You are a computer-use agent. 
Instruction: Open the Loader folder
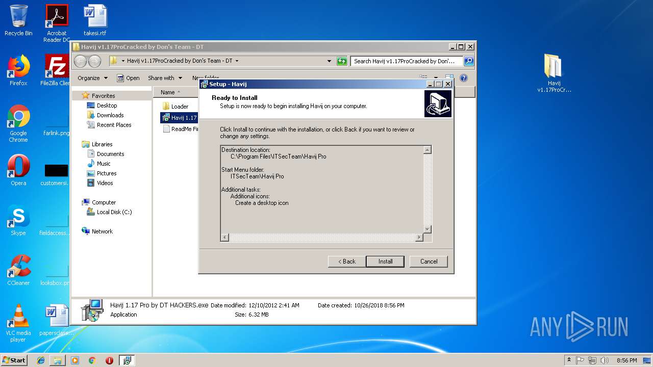coord(175,107)
